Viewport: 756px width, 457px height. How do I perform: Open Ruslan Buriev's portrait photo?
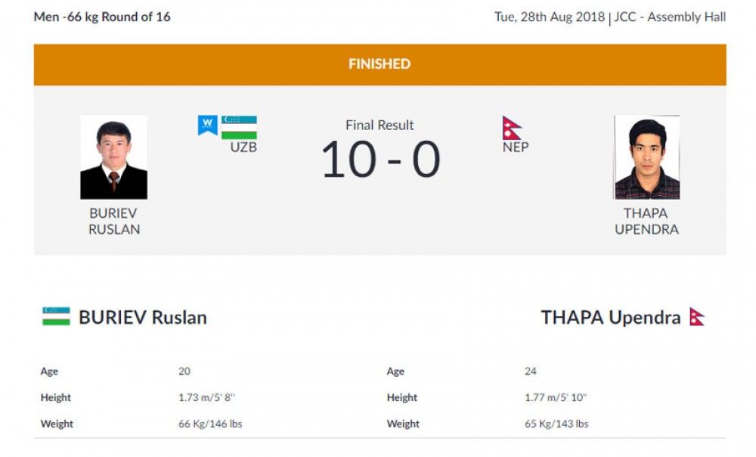pyautogui.click(x=113, y=157)
